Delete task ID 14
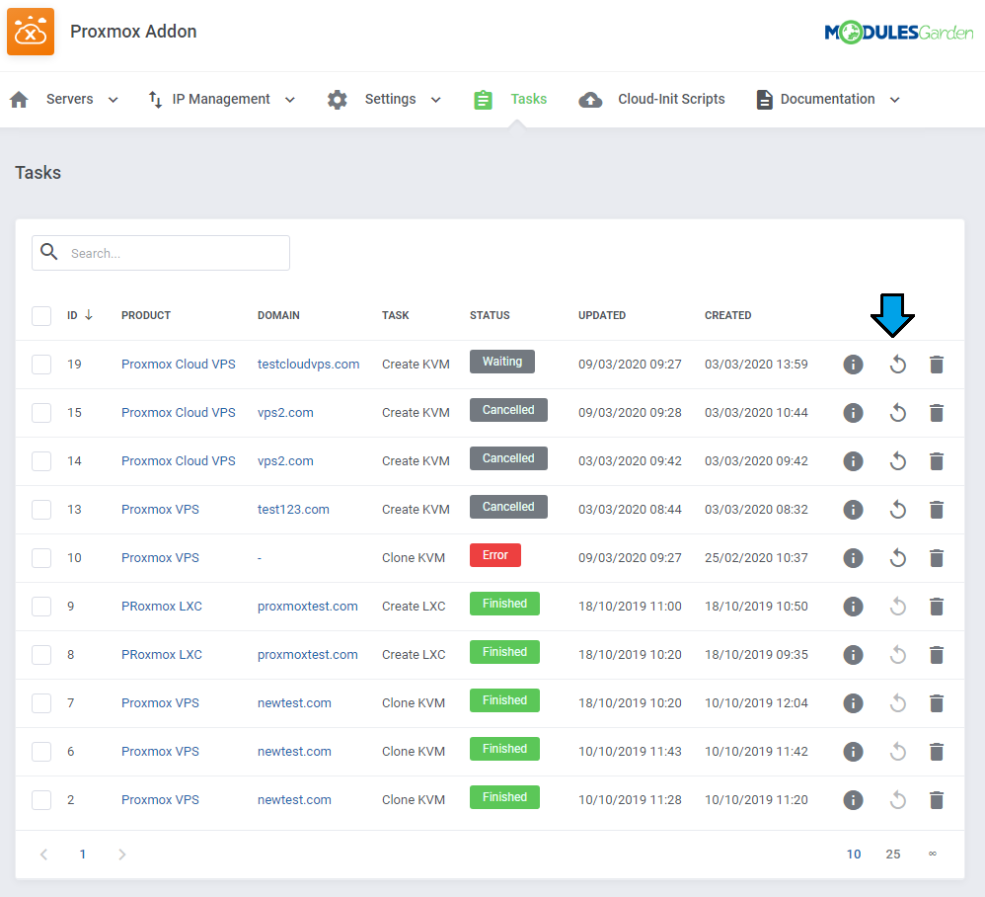Screen dimensions: 985x897 point(936,461)
